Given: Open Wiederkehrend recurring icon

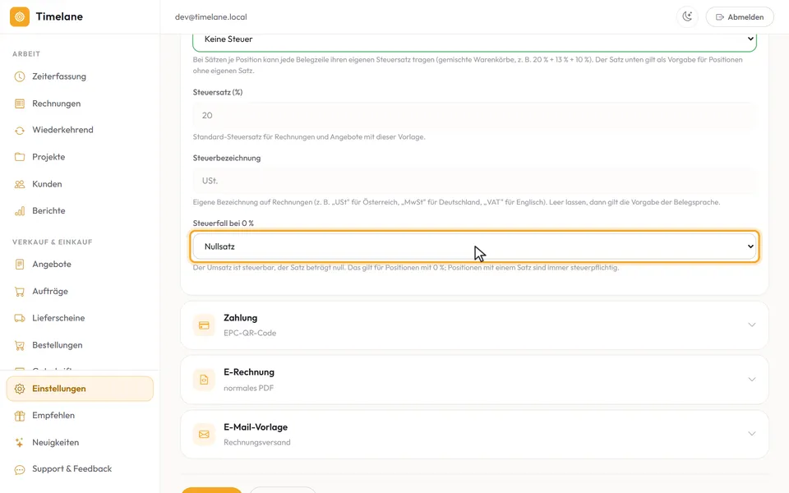Looking at the screenshot, I should [x=20, y=131].
